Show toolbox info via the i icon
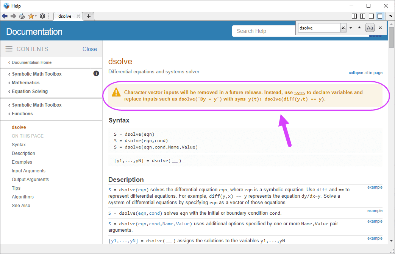The width and height of the screenshot is (395, 254). click(x=96, y=73)
